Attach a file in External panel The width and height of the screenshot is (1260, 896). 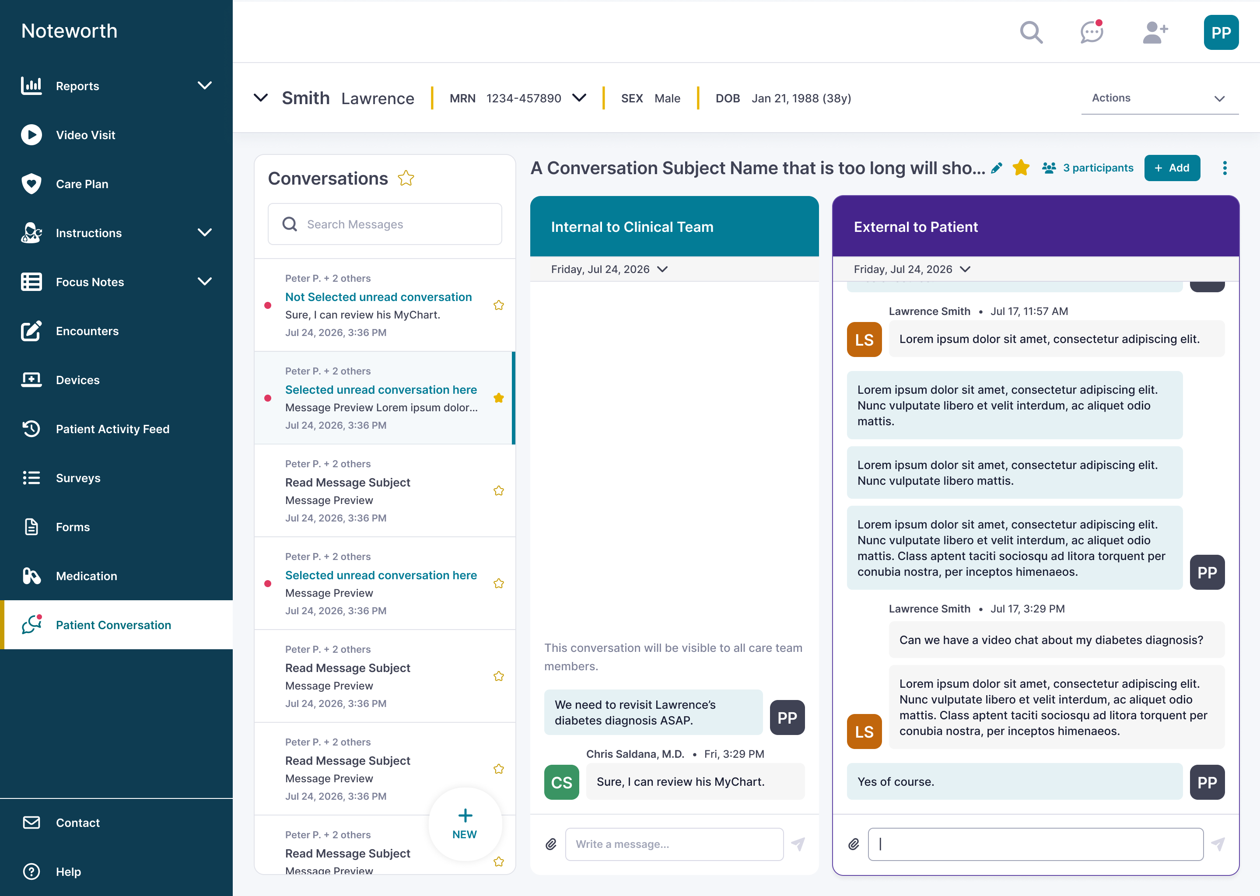pos(854,844)
